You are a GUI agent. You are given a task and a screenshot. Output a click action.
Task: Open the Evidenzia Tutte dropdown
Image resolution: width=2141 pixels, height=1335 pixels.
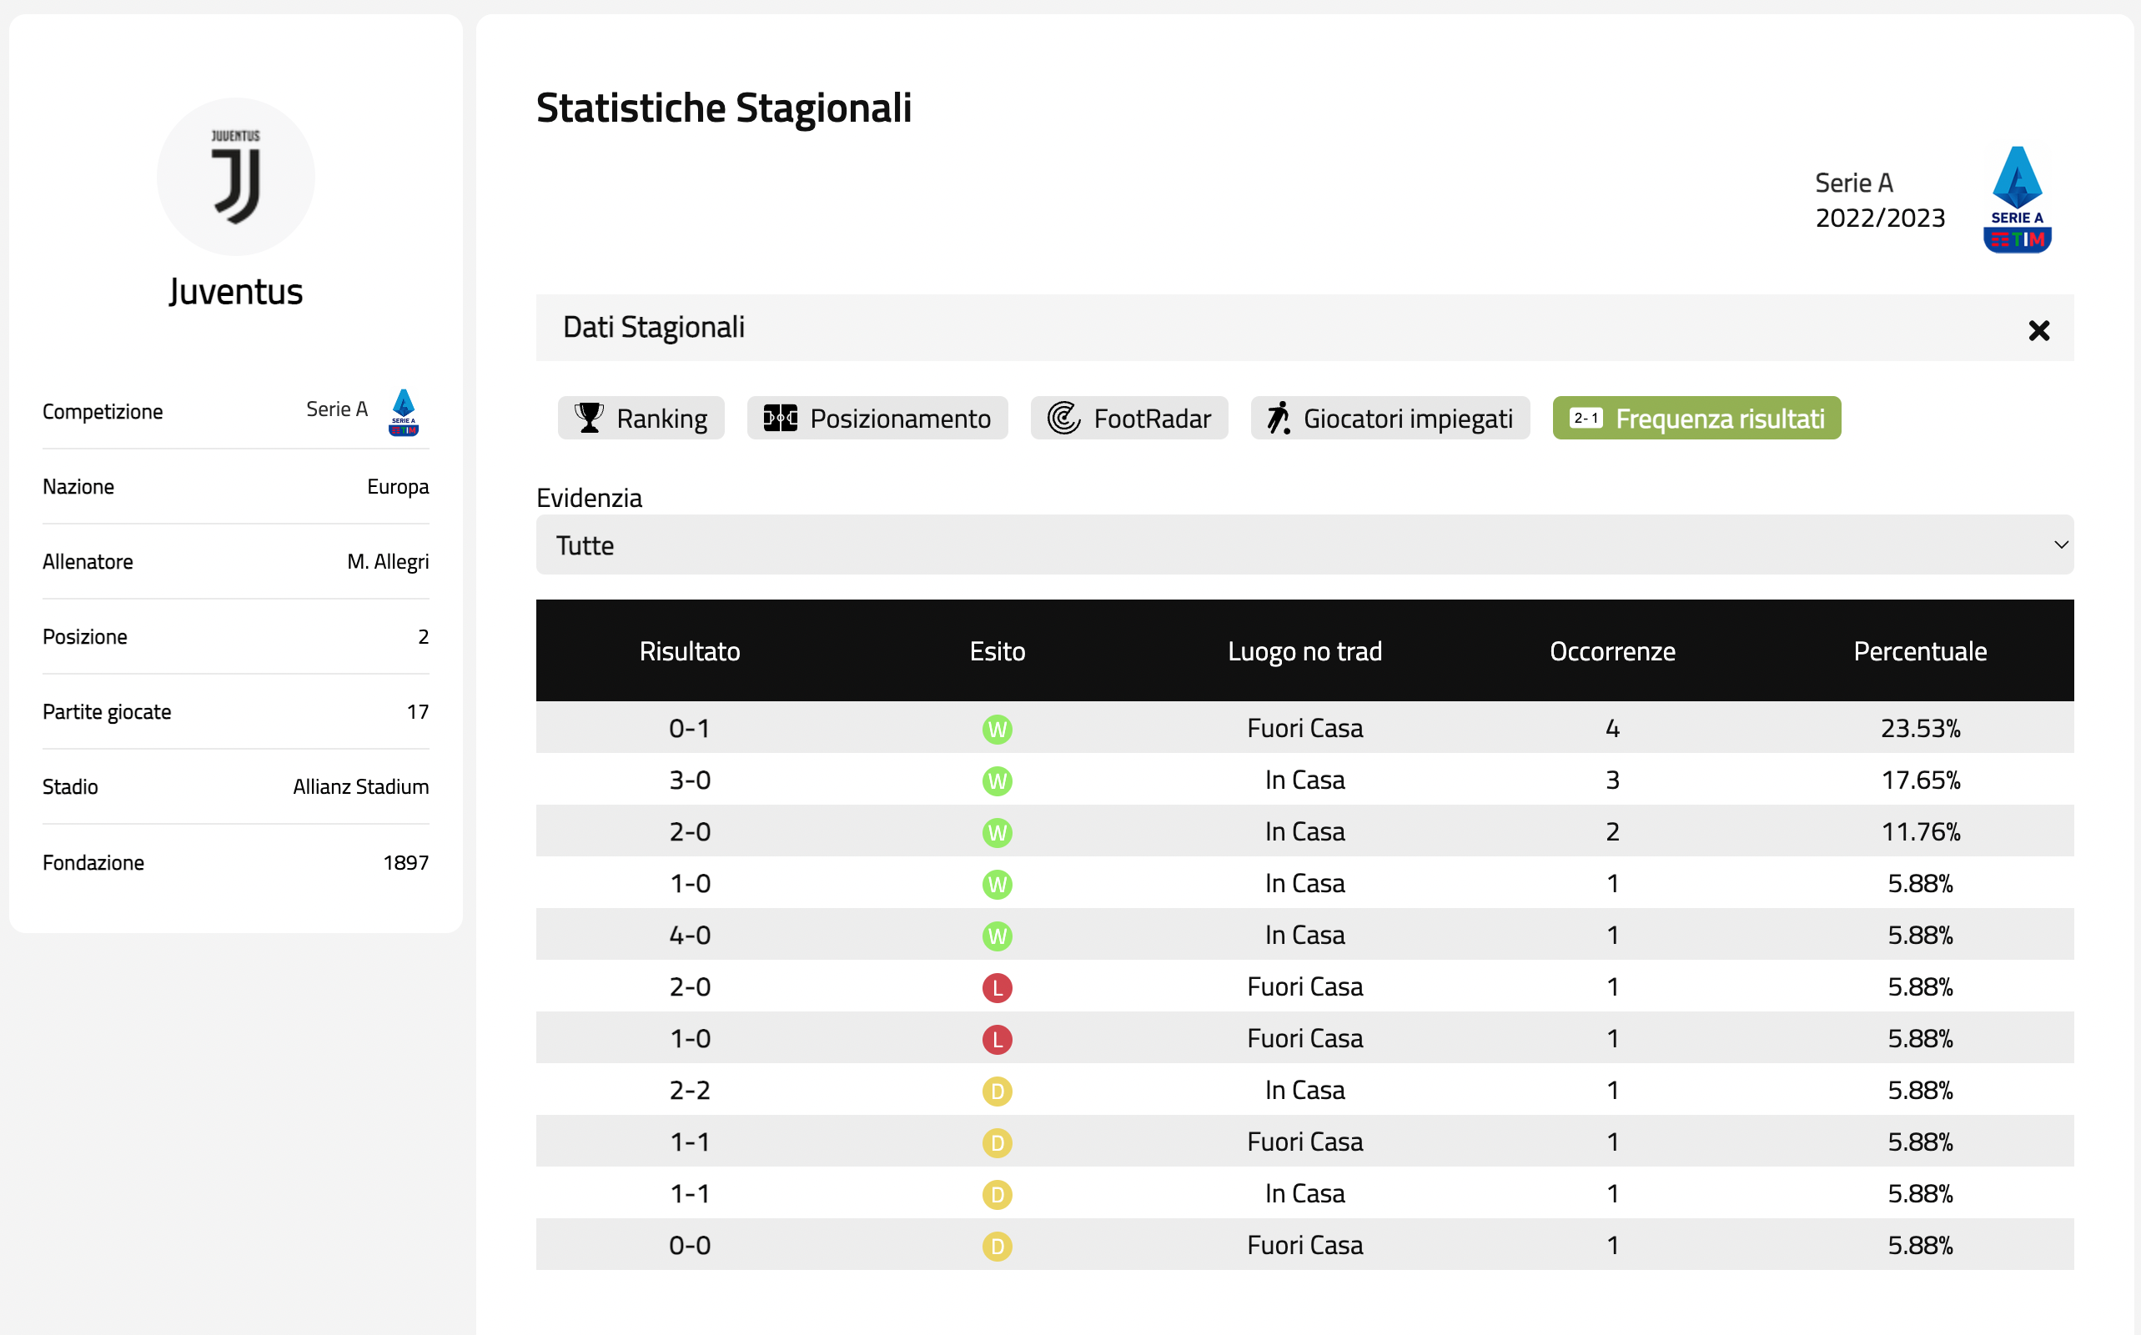point(1303,545)
